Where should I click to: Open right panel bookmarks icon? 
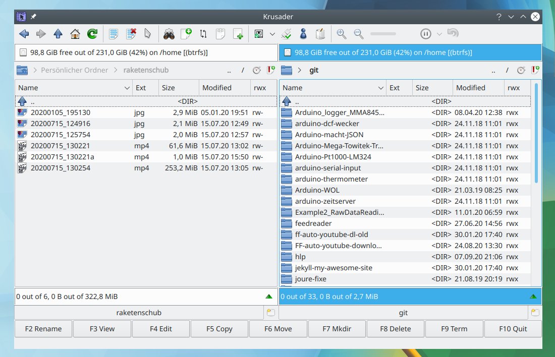point(535,70)
